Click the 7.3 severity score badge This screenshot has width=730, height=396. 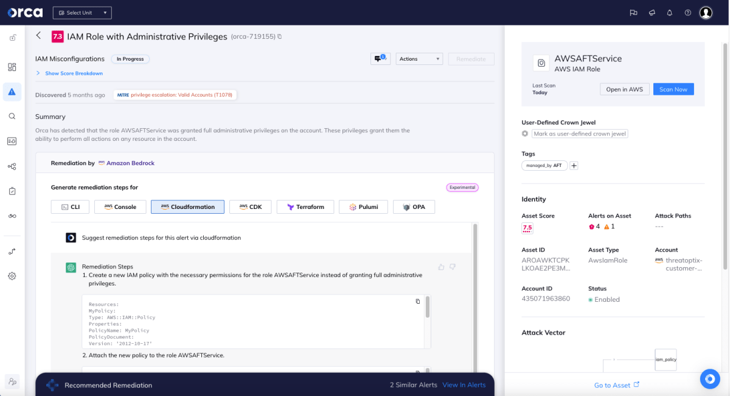pyautogui.click(x=58, y=36)
